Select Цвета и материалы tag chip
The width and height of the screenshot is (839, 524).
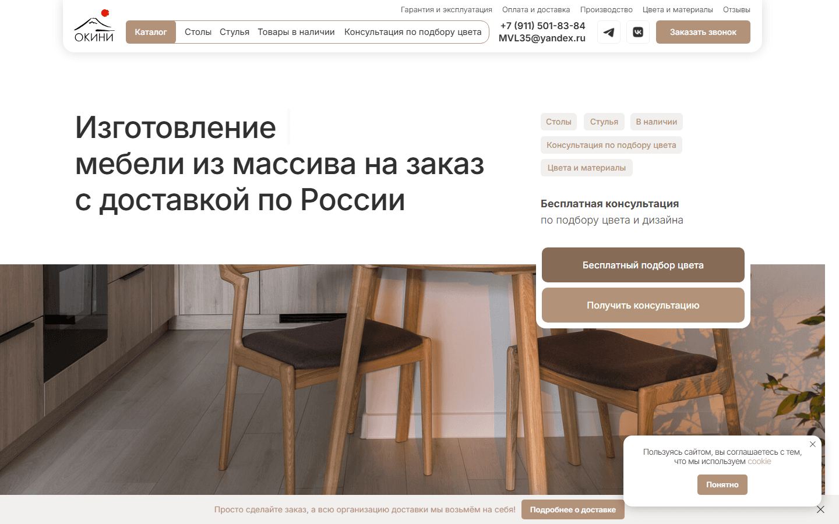tap(587, 168)
